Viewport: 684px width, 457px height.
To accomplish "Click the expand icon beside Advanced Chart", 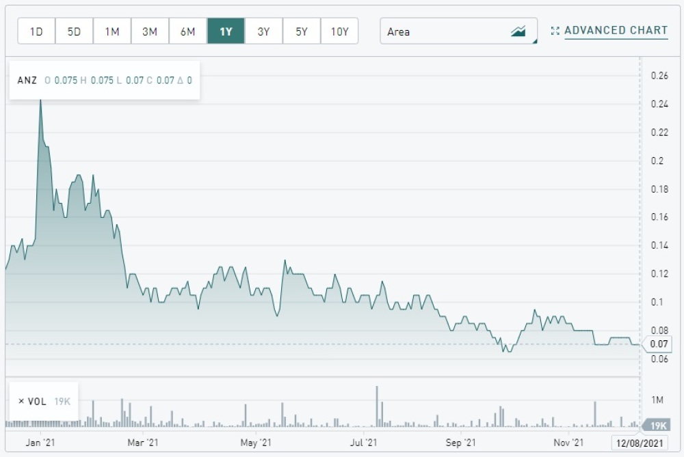I will pyautogui.click(x=555, y=31).
